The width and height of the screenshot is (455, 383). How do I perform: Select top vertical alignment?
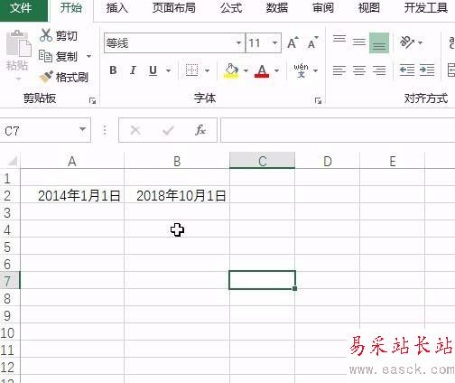[339, 39]
